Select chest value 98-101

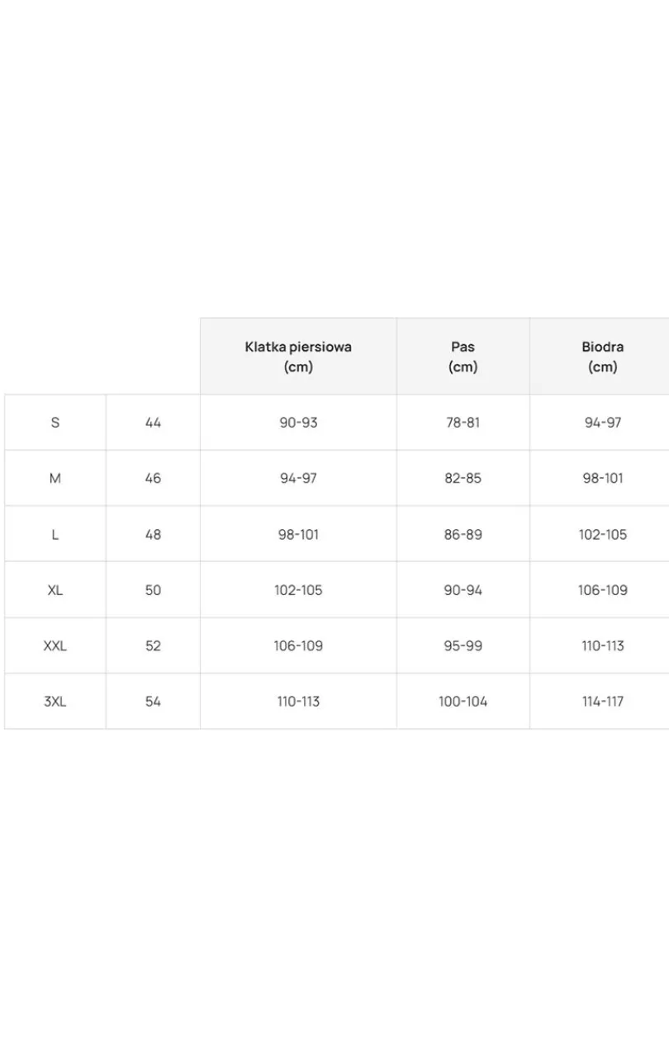(298, 535)
